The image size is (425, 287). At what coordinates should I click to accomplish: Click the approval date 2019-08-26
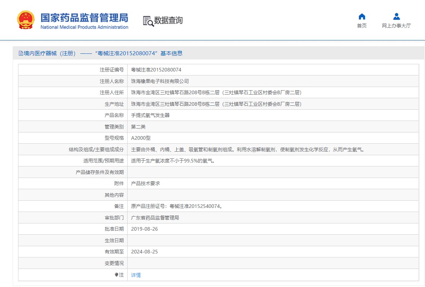[145, 229]
